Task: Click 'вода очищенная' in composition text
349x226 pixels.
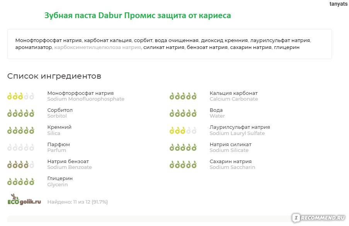Action: 177,40
